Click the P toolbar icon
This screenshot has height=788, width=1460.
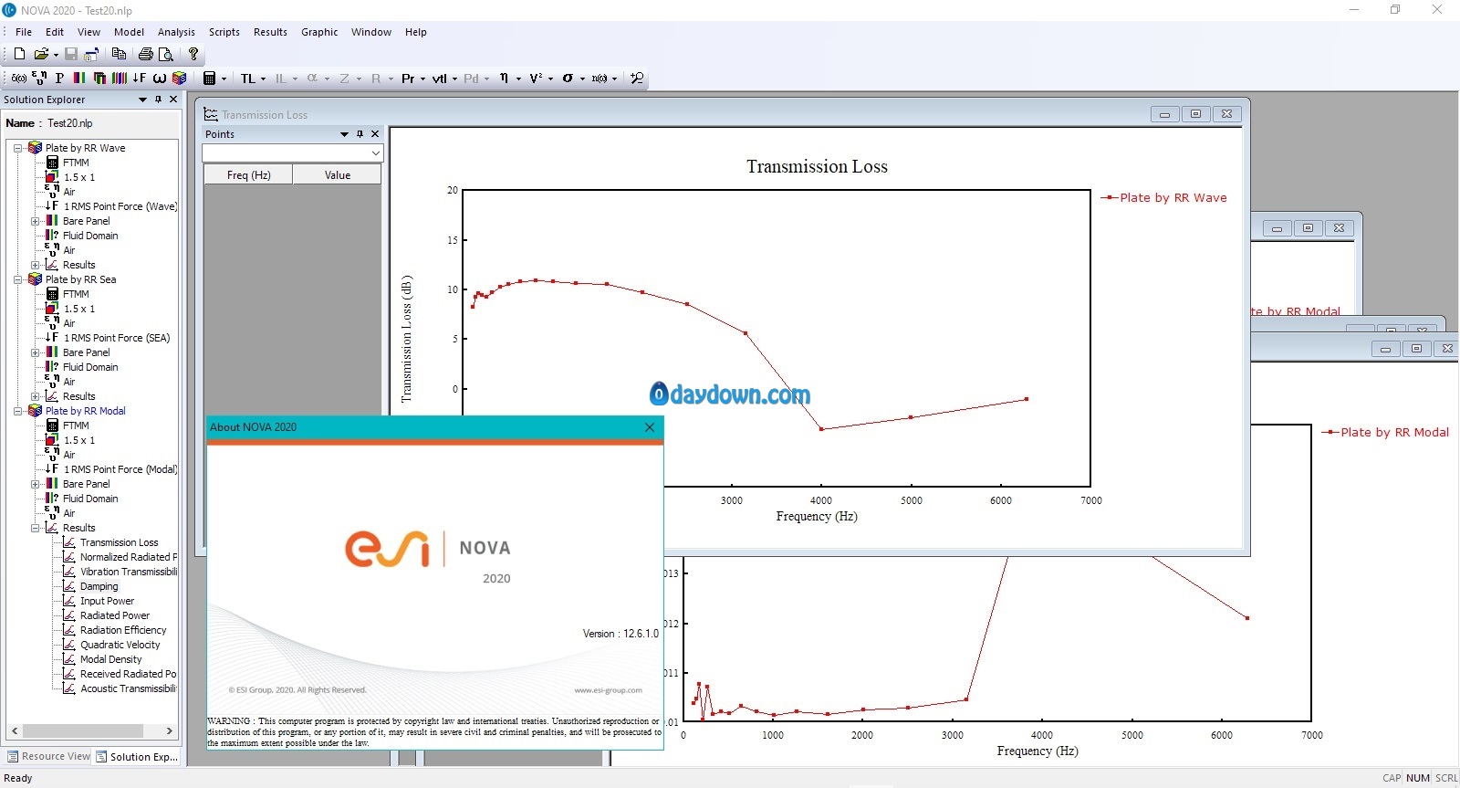59,79
